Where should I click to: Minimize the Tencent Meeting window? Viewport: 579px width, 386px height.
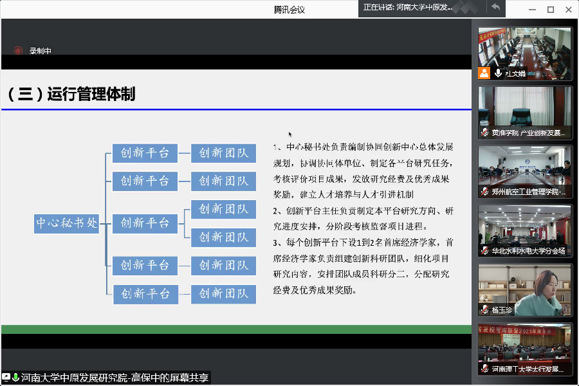click(531, 10)
